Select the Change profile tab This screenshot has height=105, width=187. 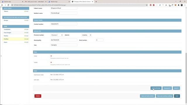pyautogui.click(x=82, y=2)
